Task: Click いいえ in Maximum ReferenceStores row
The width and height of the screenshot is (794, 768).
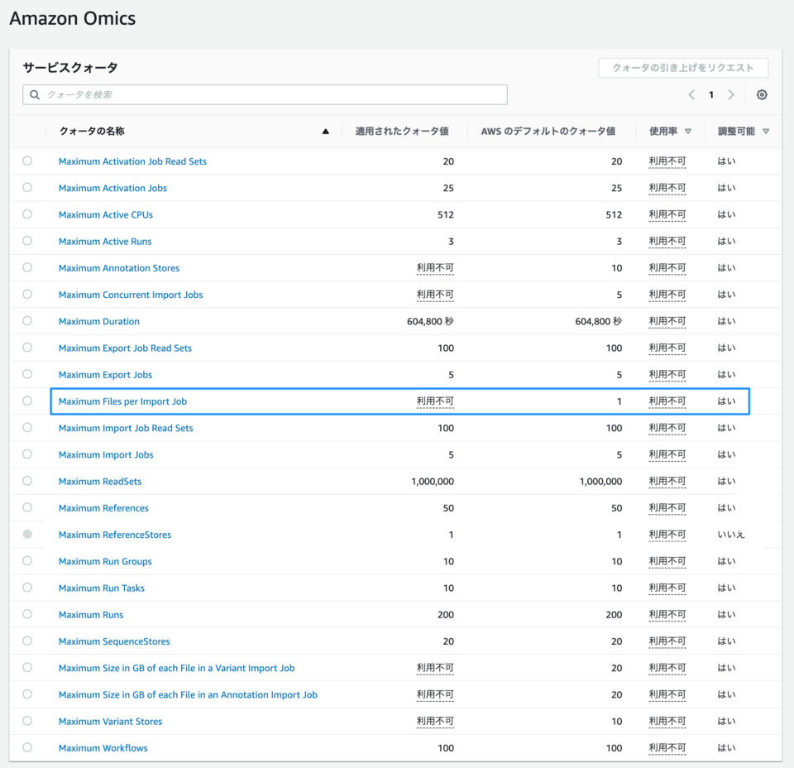Action: [730, 535]
